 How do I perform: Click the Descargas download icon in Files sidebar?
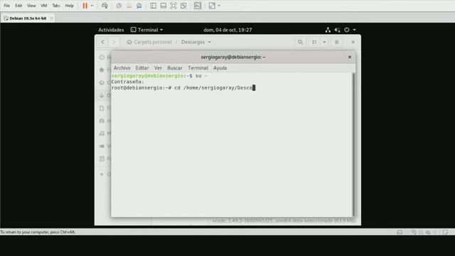102,95
